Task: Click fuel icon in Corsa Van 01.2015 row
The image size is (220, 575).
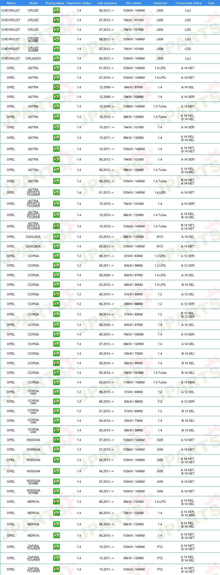Action: [56, 411]
